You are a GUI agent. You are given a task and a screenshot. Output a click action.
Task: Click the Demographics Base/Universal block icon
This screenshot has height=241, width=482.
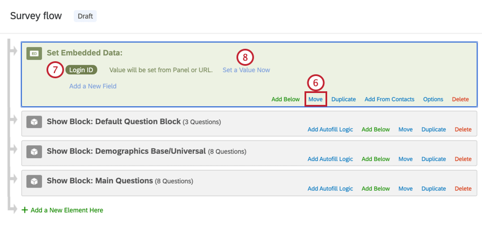(34, 151)
